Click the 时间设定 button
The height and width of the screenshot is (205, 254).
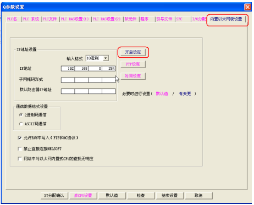tap(133, 76)
